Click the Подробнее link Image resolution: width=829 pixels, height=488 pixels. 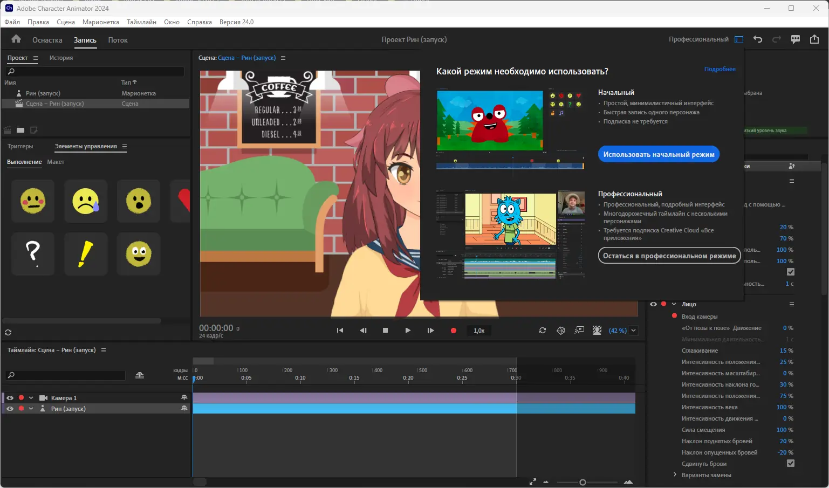(720, 69)
